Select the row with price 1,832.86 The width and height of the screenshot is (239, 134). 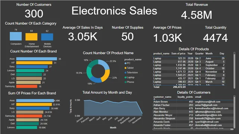[x=189, y=65]
